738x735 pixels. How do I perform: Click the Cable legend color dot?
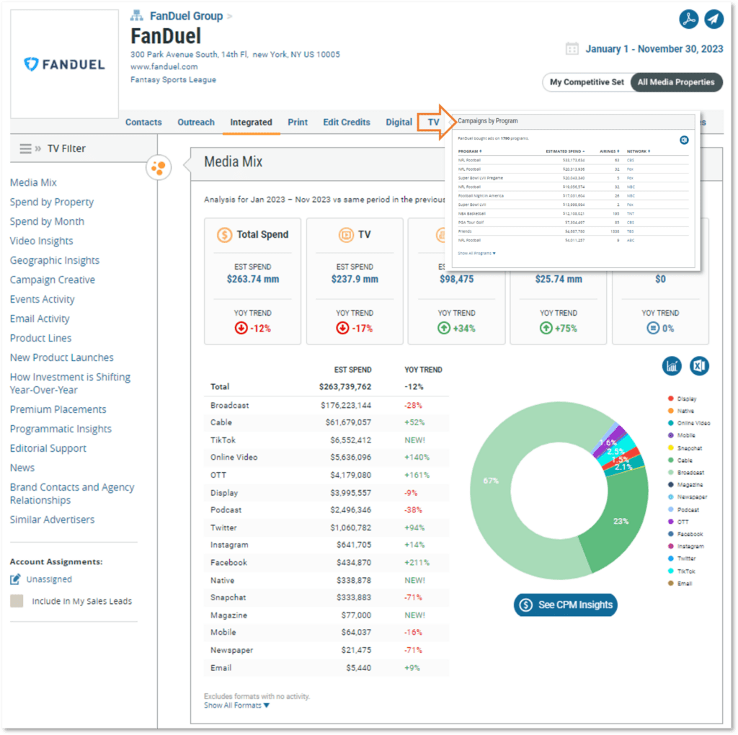point(671,460)
